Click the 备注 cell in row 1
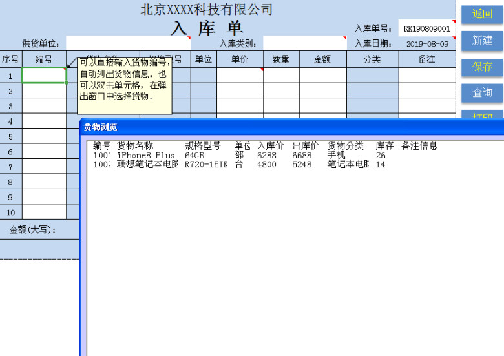This screenshot has height=356, width=504. click(x=427, y=76)
